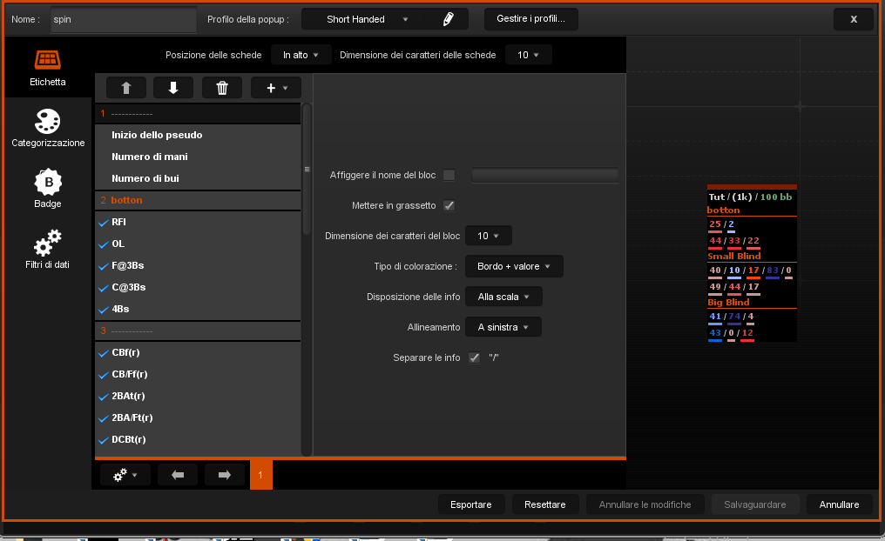This screenshot has height=541, width=885.
Task: Open the Badge section
Action: (47, 189)
